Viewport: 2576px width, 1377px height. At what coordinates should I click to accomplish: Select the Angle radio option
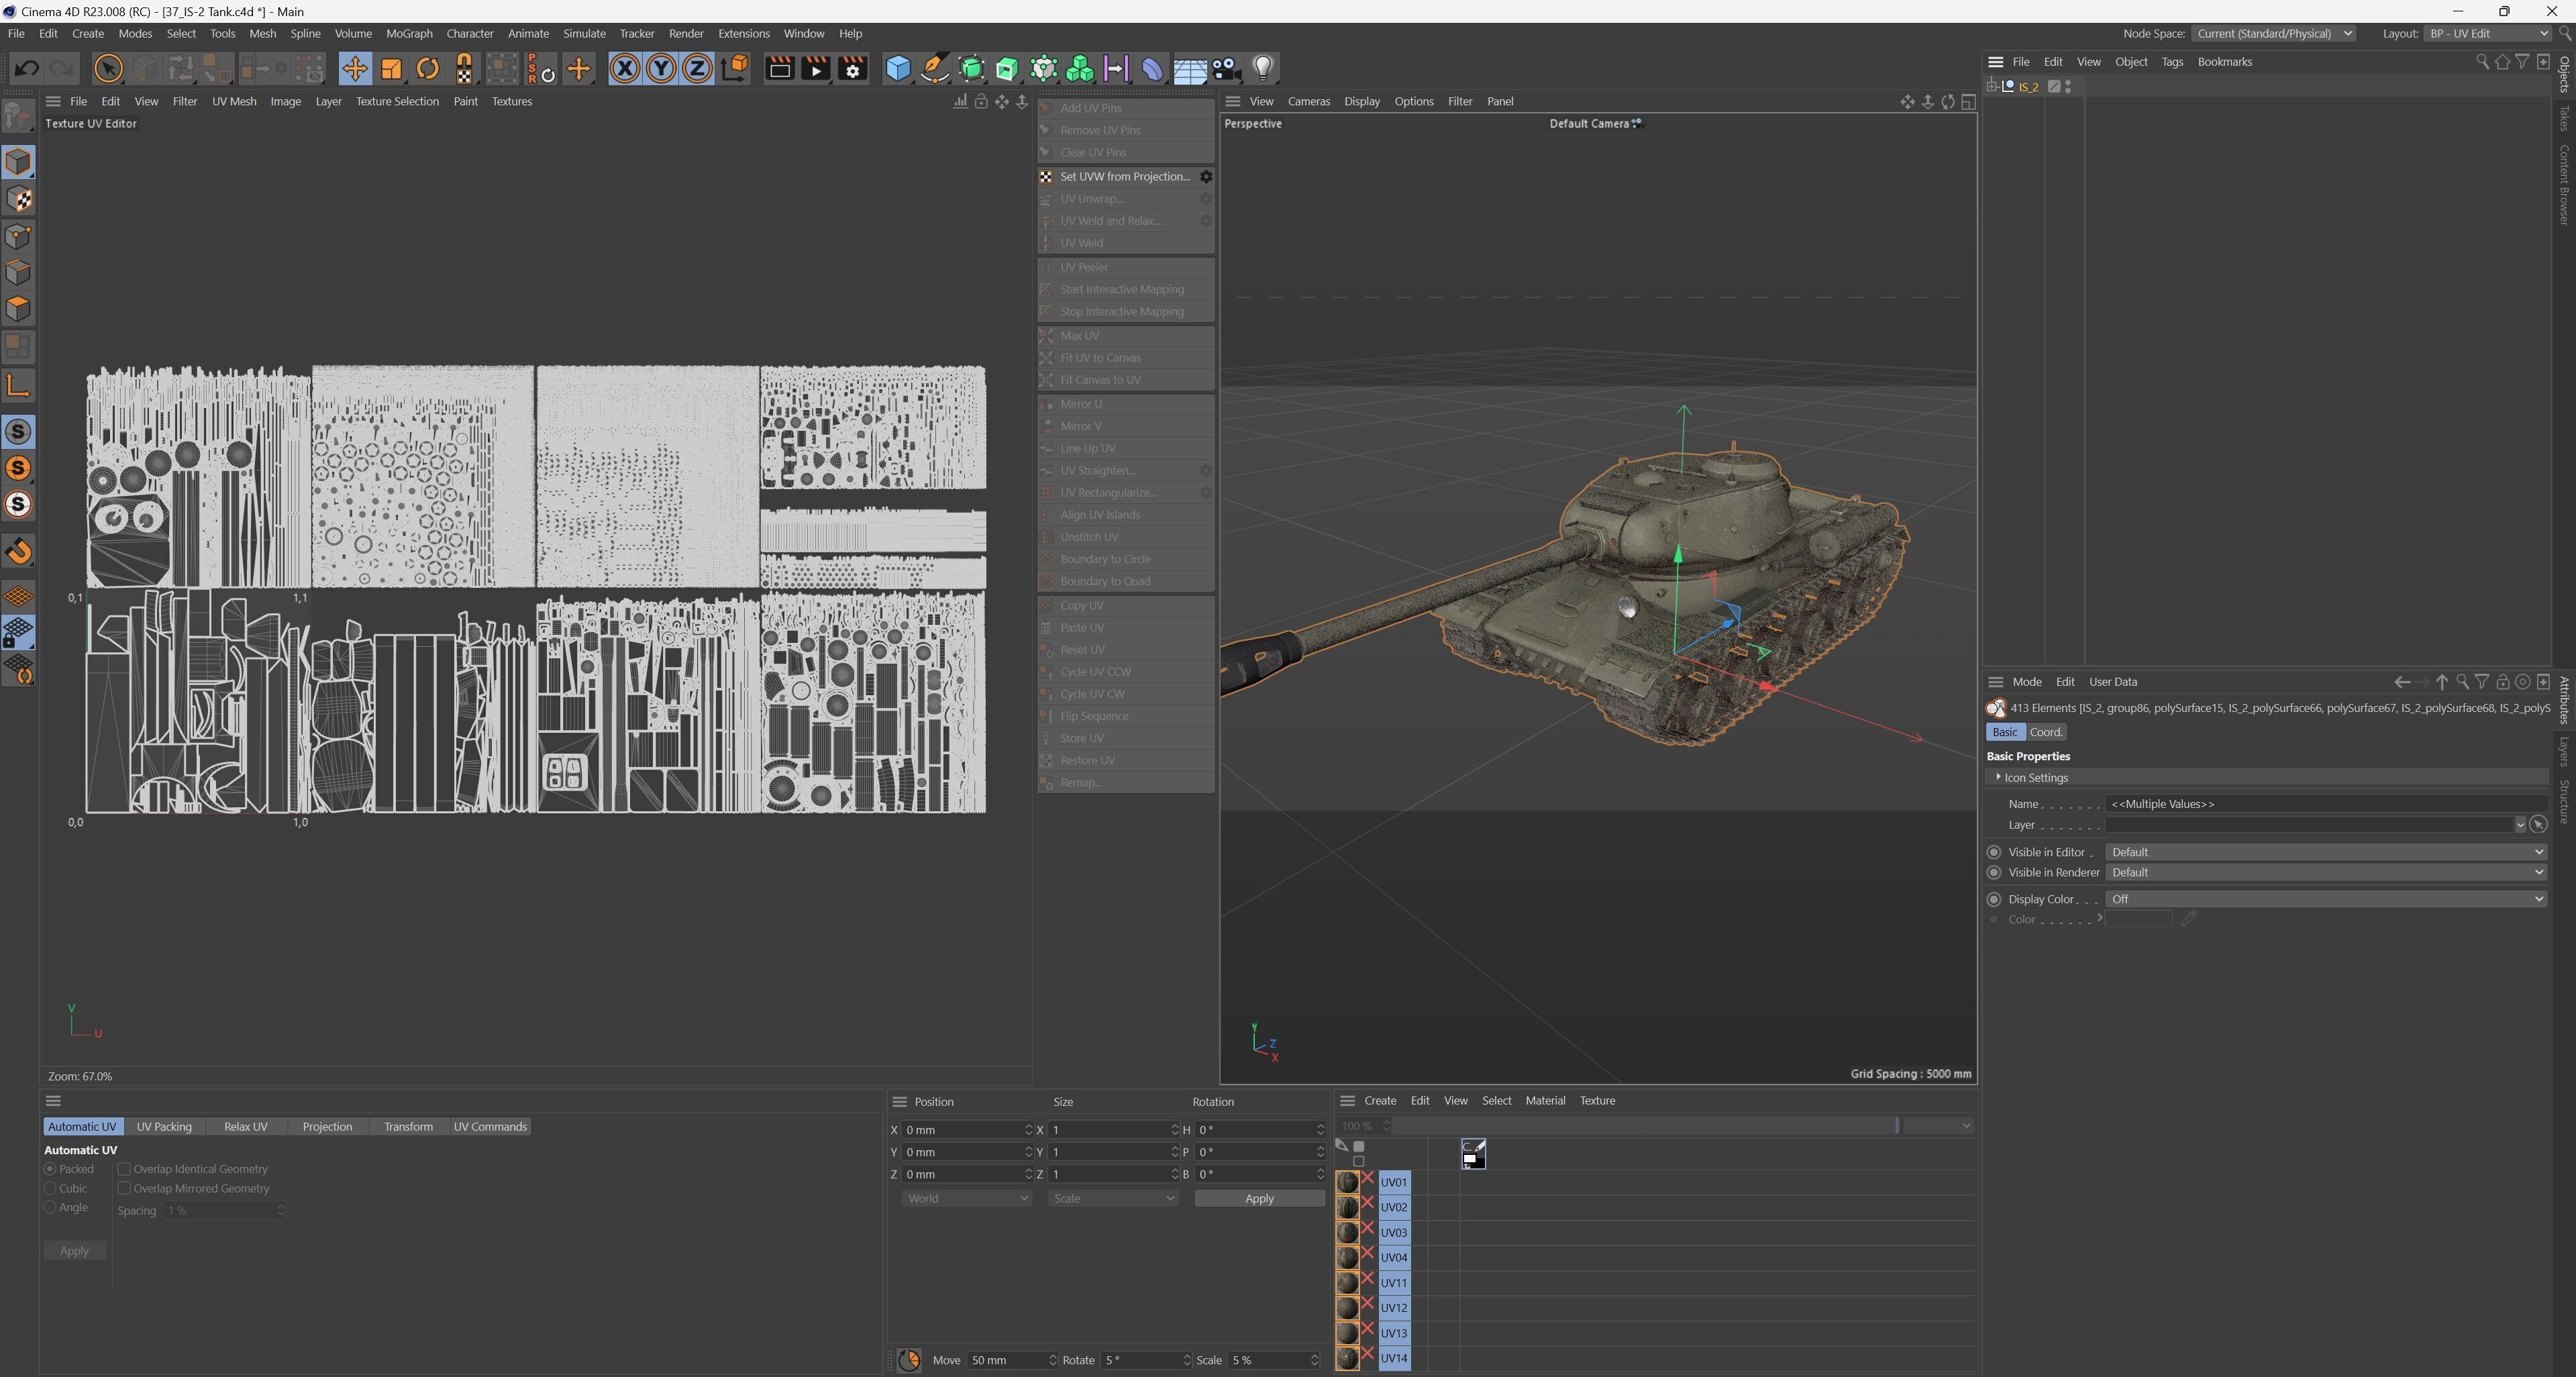(x=49, y=1208)
